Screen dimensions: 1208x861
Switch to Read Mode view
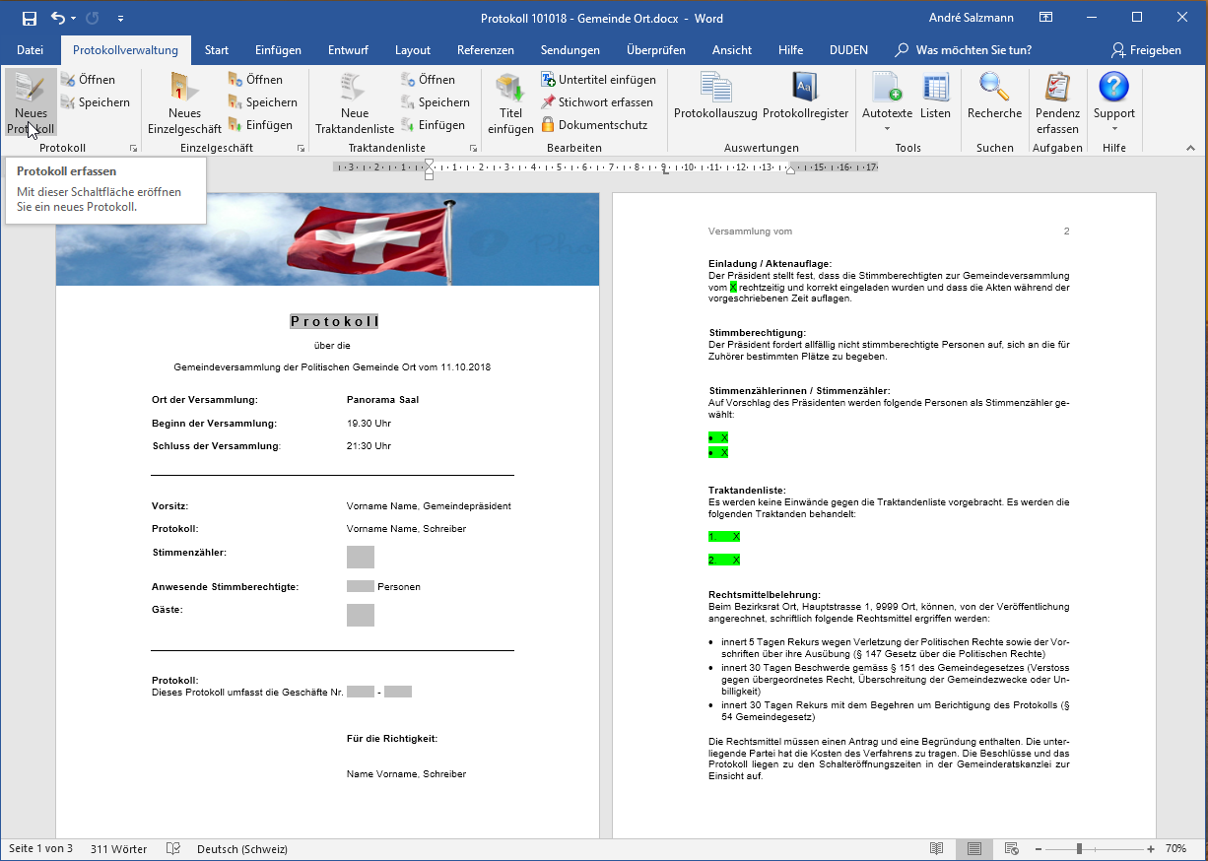(x=937, y=849)
